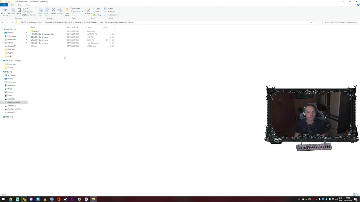Select the Moje foty folder in sidebar
The image size is (360, 202).
point(11,49)
